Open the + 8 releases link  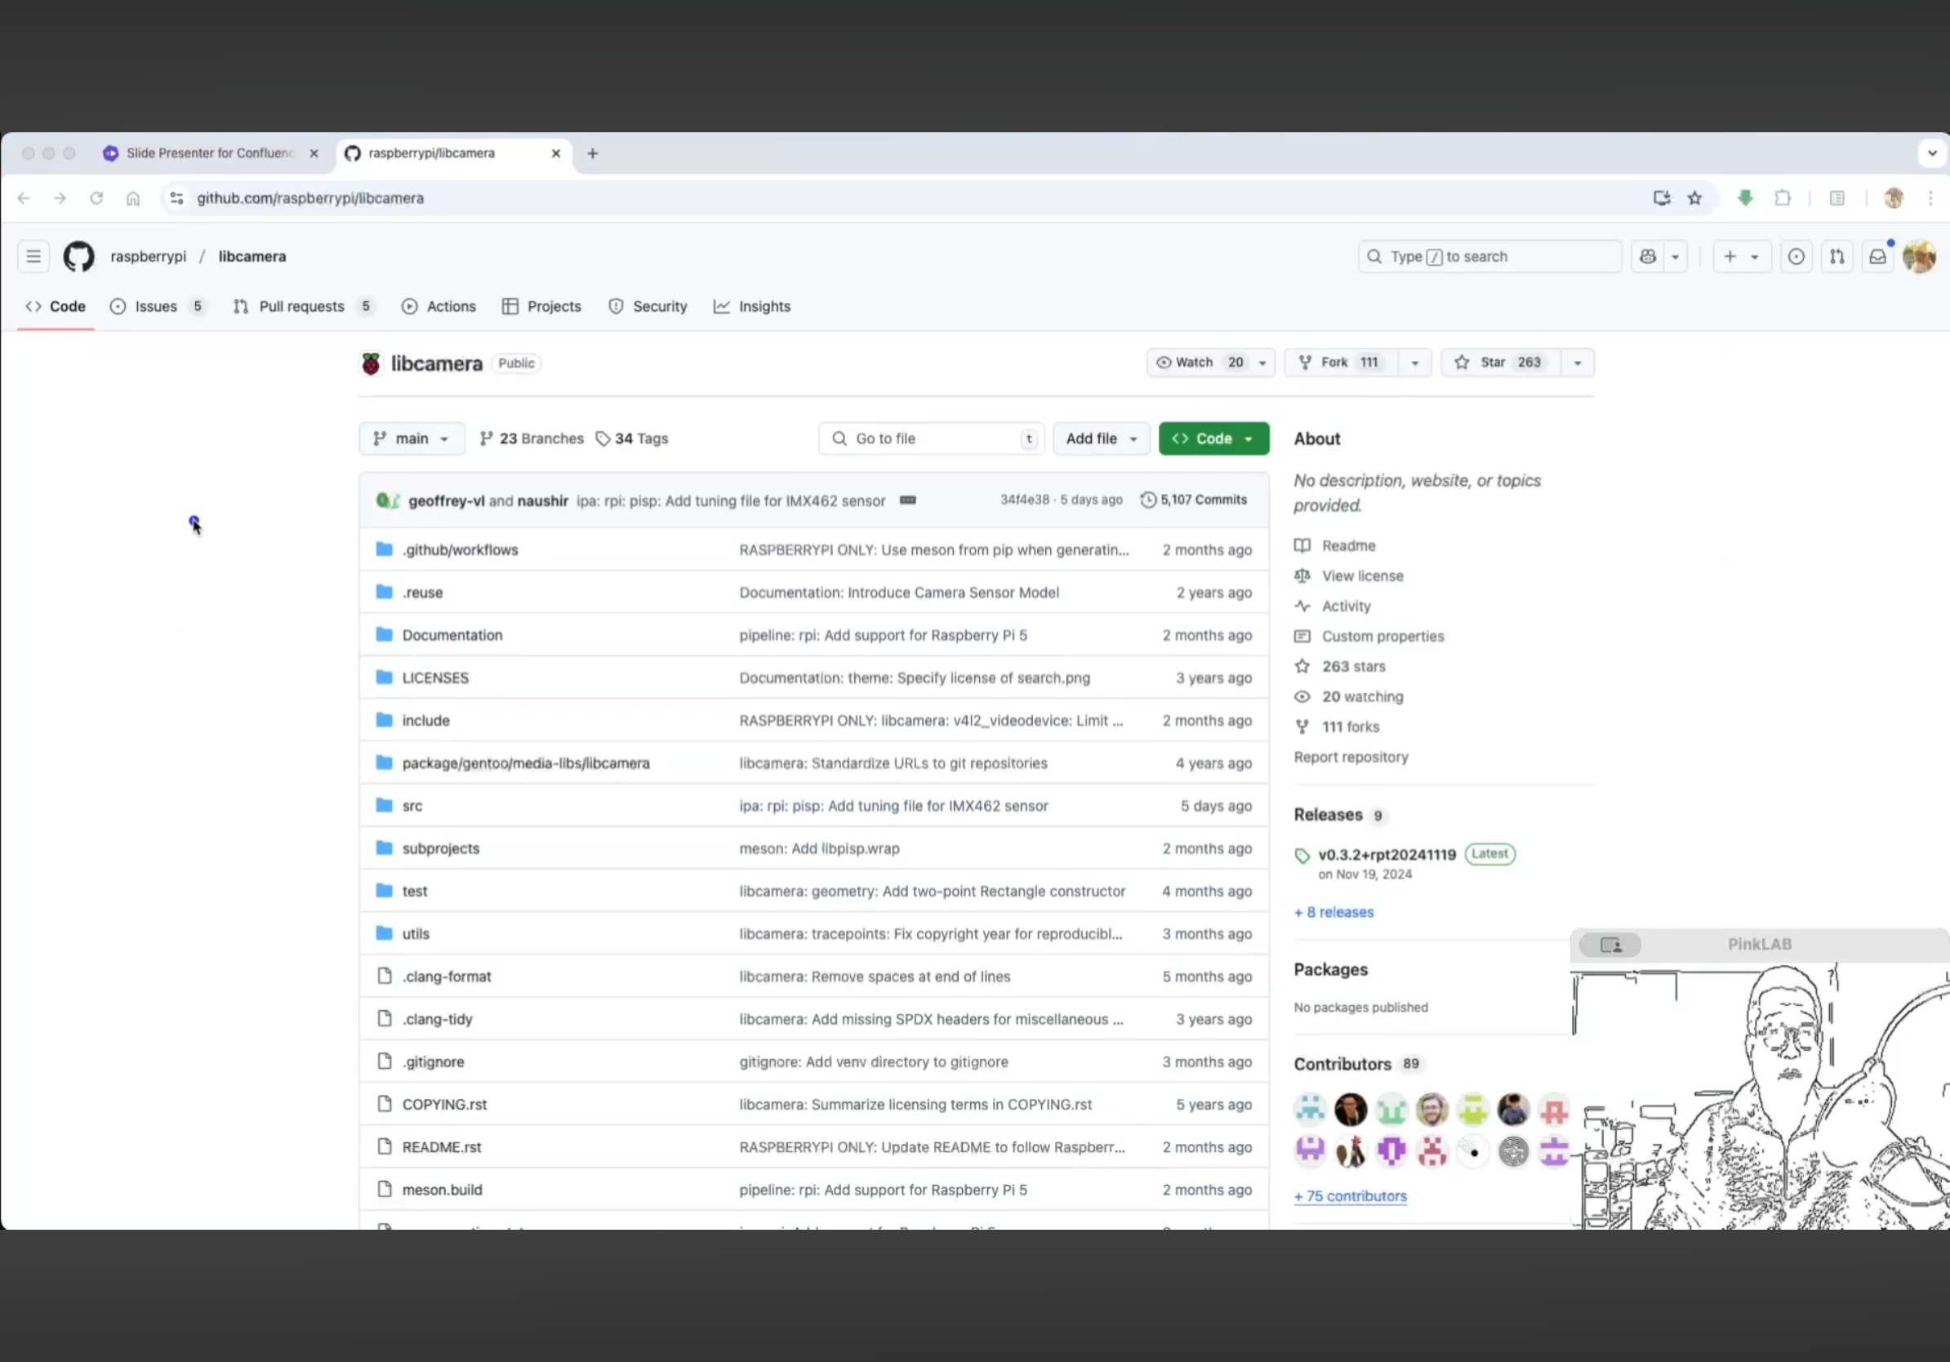point(1333,912)
